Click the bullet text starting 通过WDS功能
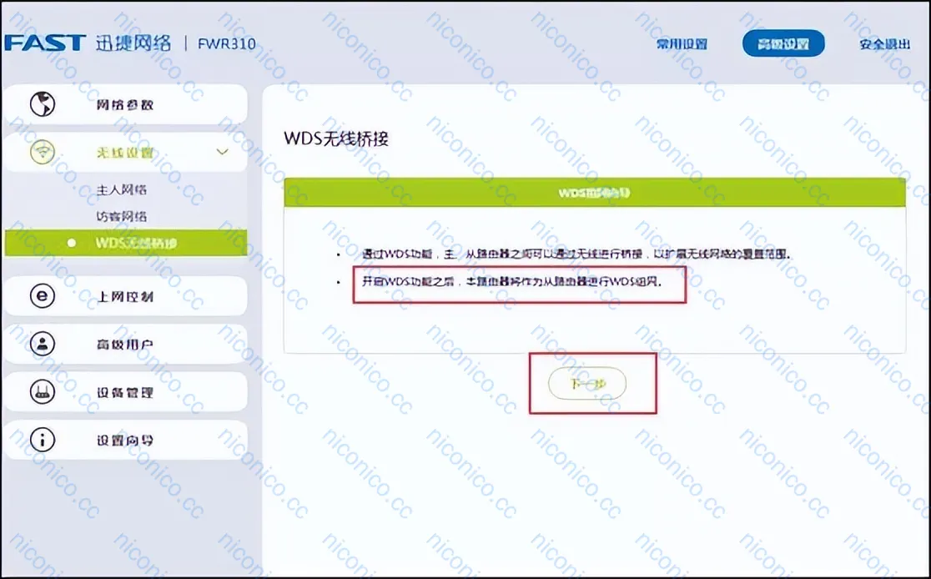Image resolution: width=931 pixels, height=579 pixels. (576, 254)
